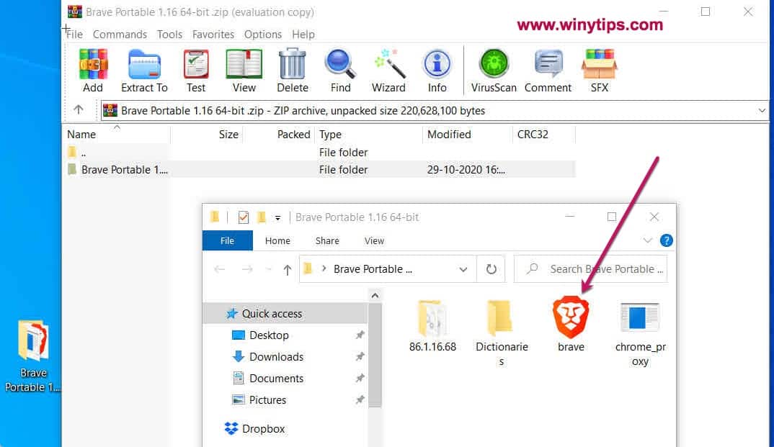The image size is (774, 447).
Task: Open WinRAR Tools menu
Action: point(170,35)
